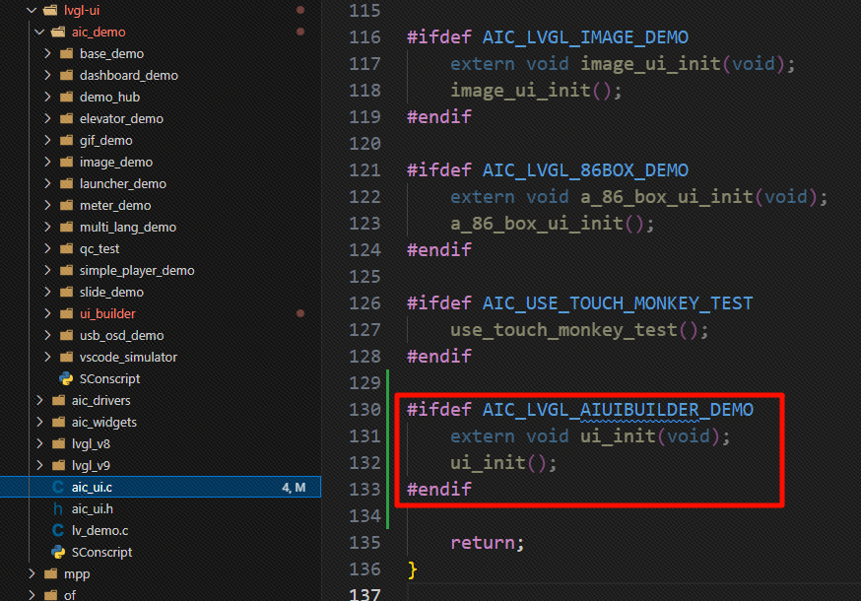This screenshot has width=861, height=601.
Task: Click the folder icon of dashboard_demo
Action: pyautogui.click(x=66, y=75)
